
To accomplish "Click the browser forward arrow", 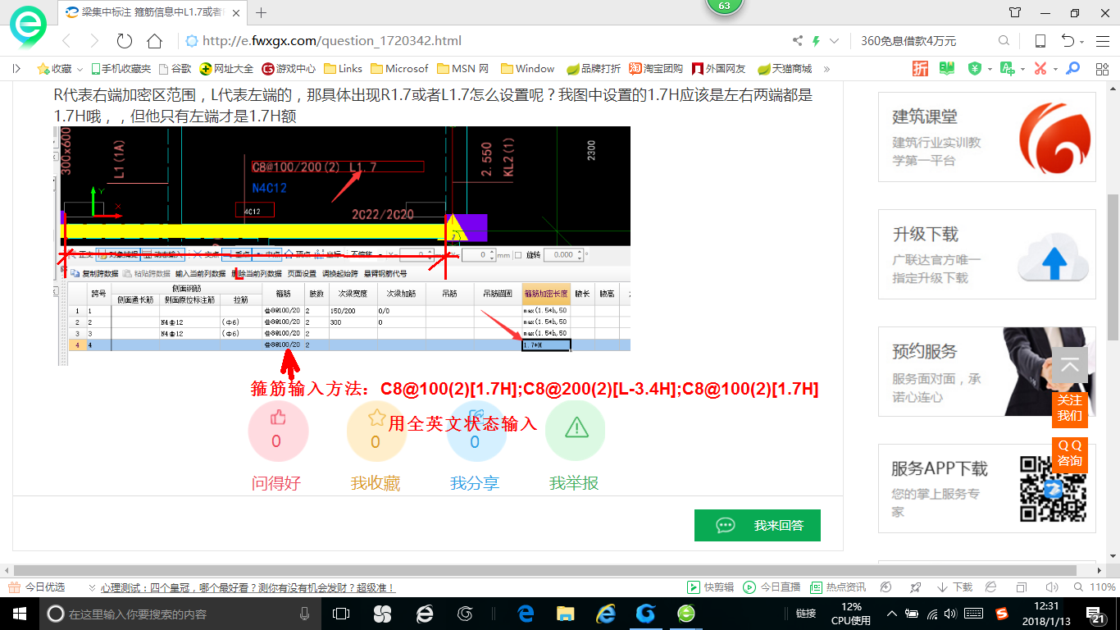I will [x=94, y=41].
